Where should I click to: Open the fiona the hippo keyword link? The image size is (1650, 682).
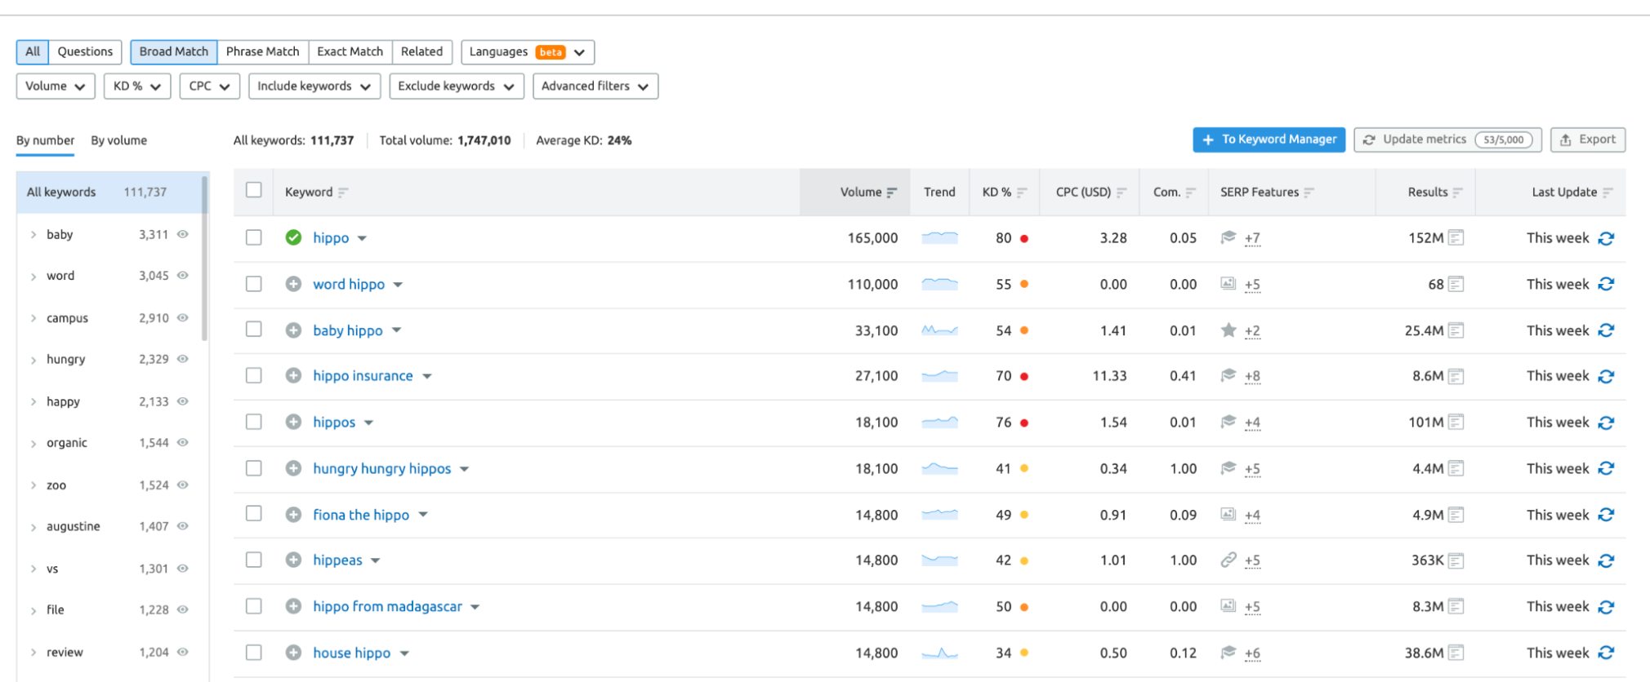point(361,515)
